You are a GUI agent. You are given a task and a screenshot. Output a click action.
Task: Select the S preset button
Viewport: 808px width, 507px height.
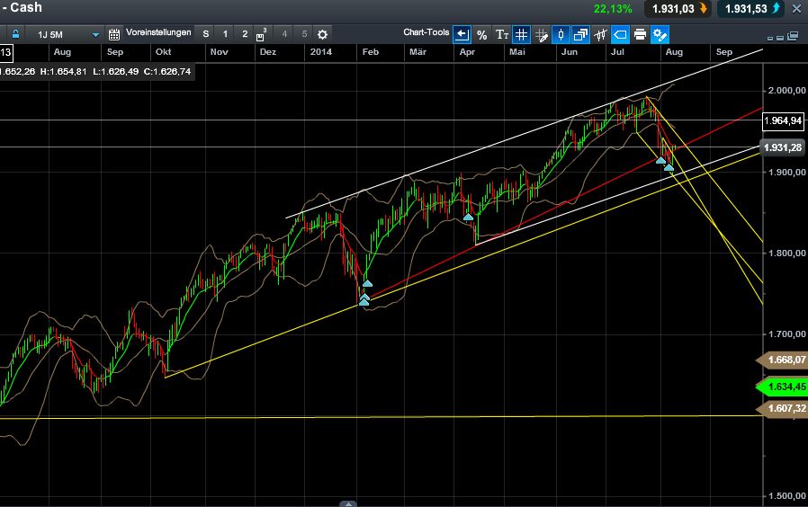206,34
